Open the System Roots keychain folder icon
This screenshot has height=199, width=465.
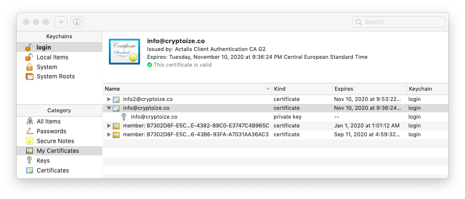click(30, 76)
